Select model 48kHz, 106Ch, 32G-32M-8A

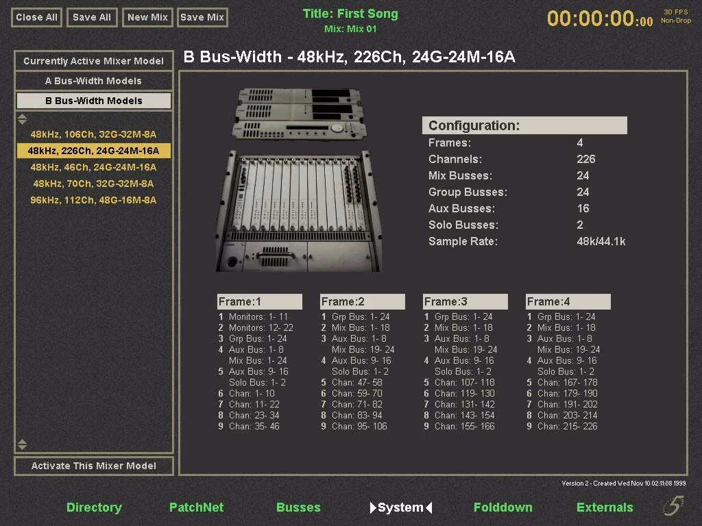(93, 134)
